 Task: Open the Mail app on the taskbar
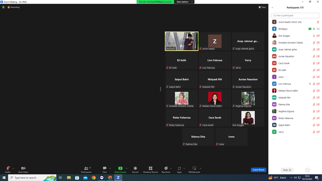click(85, 177)
